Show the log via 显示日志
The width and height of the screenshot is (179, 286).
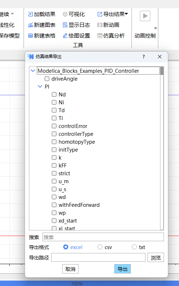[x=76, y=25]
